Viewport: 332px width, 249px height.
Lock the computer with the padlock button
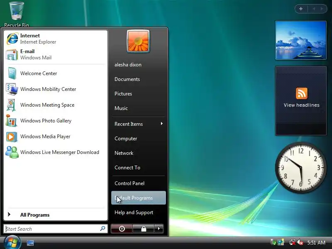coord(144,229)
